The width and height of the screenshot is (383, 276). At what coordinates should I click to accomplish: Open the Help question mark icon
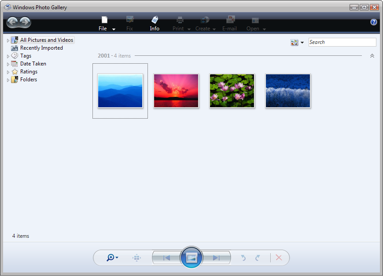[373, 22]
